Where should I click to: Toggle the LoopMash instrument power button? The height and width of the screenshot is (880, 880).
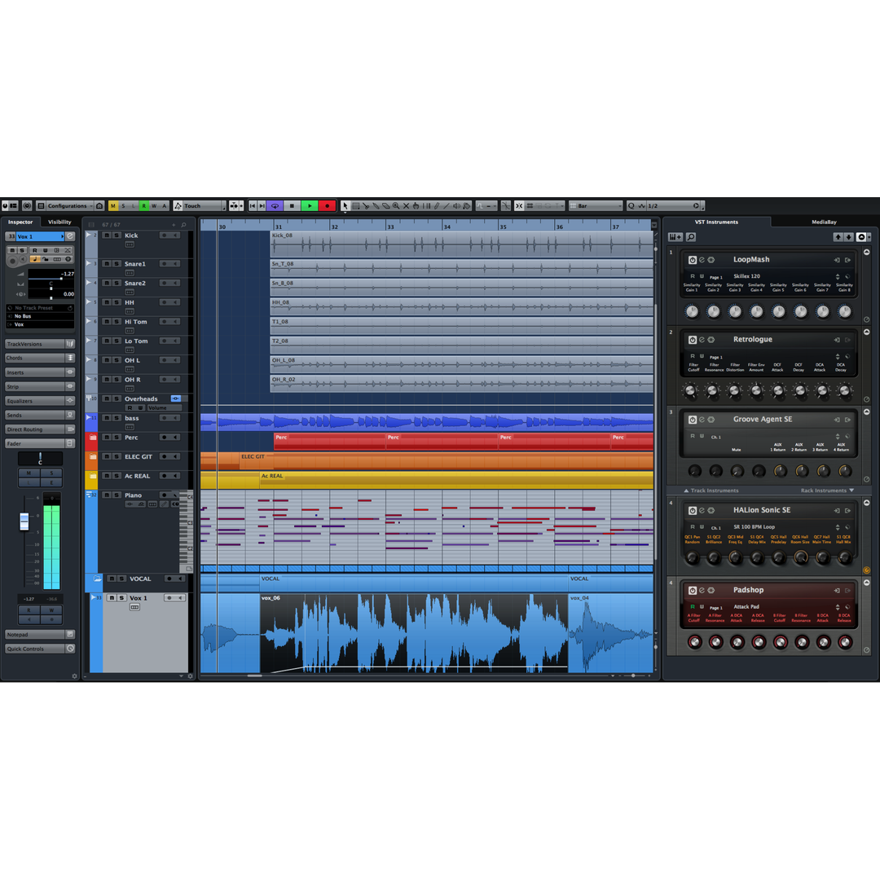pos(693,260)
